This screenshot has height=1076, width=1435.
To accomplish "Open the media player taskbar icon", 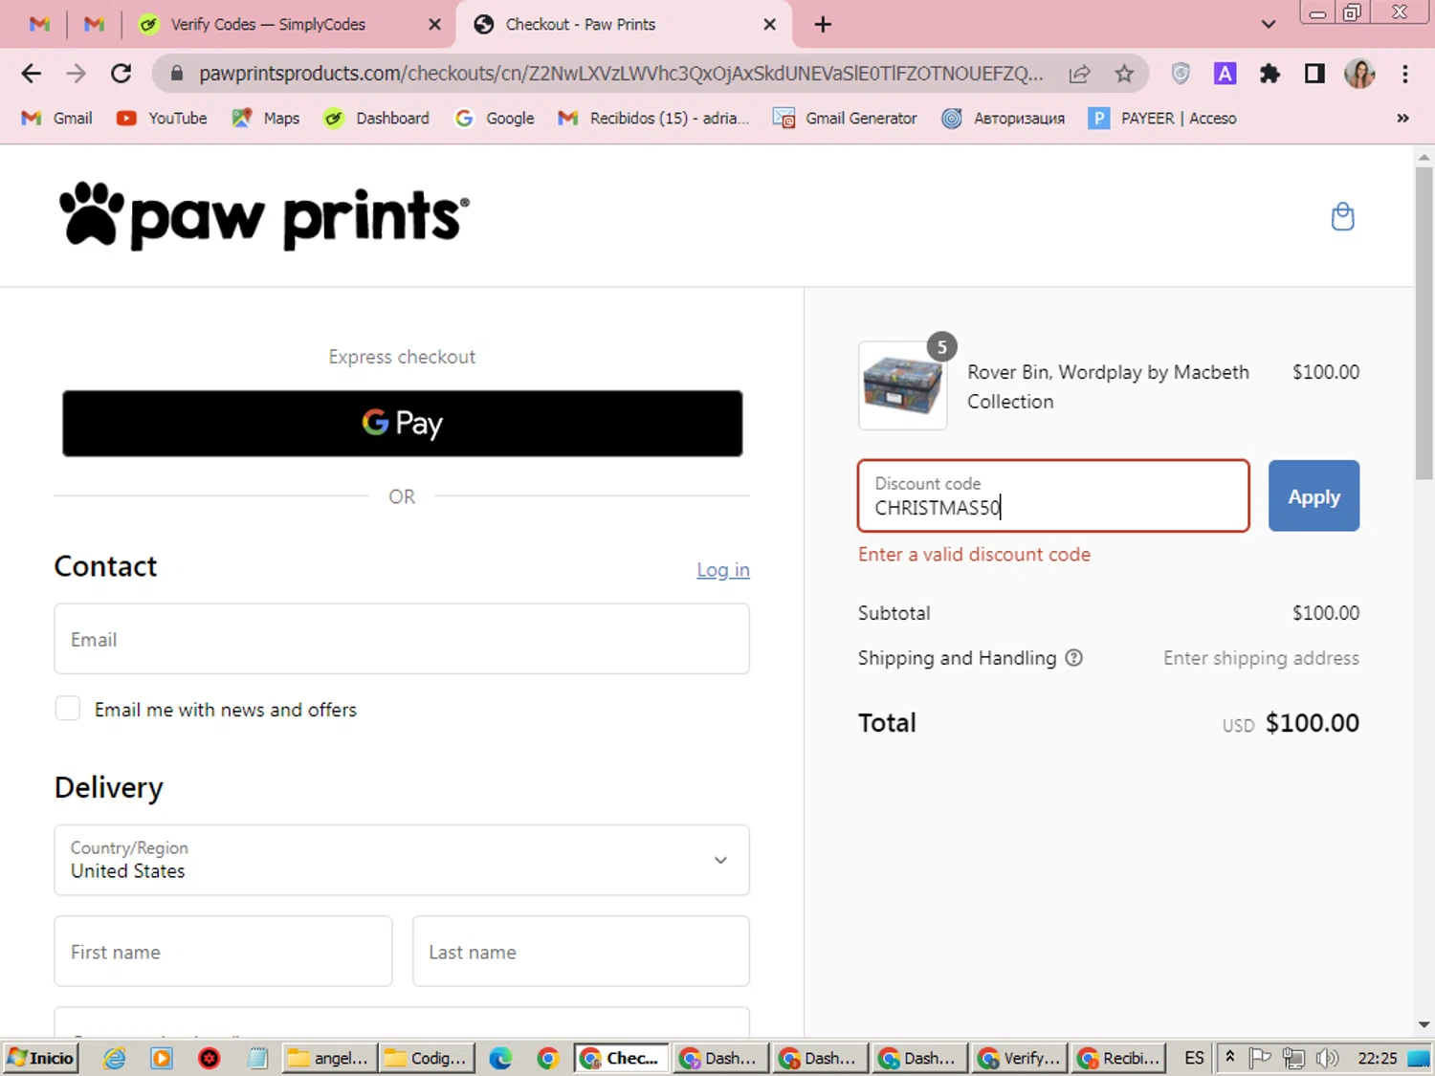I will pos(162,1058).
